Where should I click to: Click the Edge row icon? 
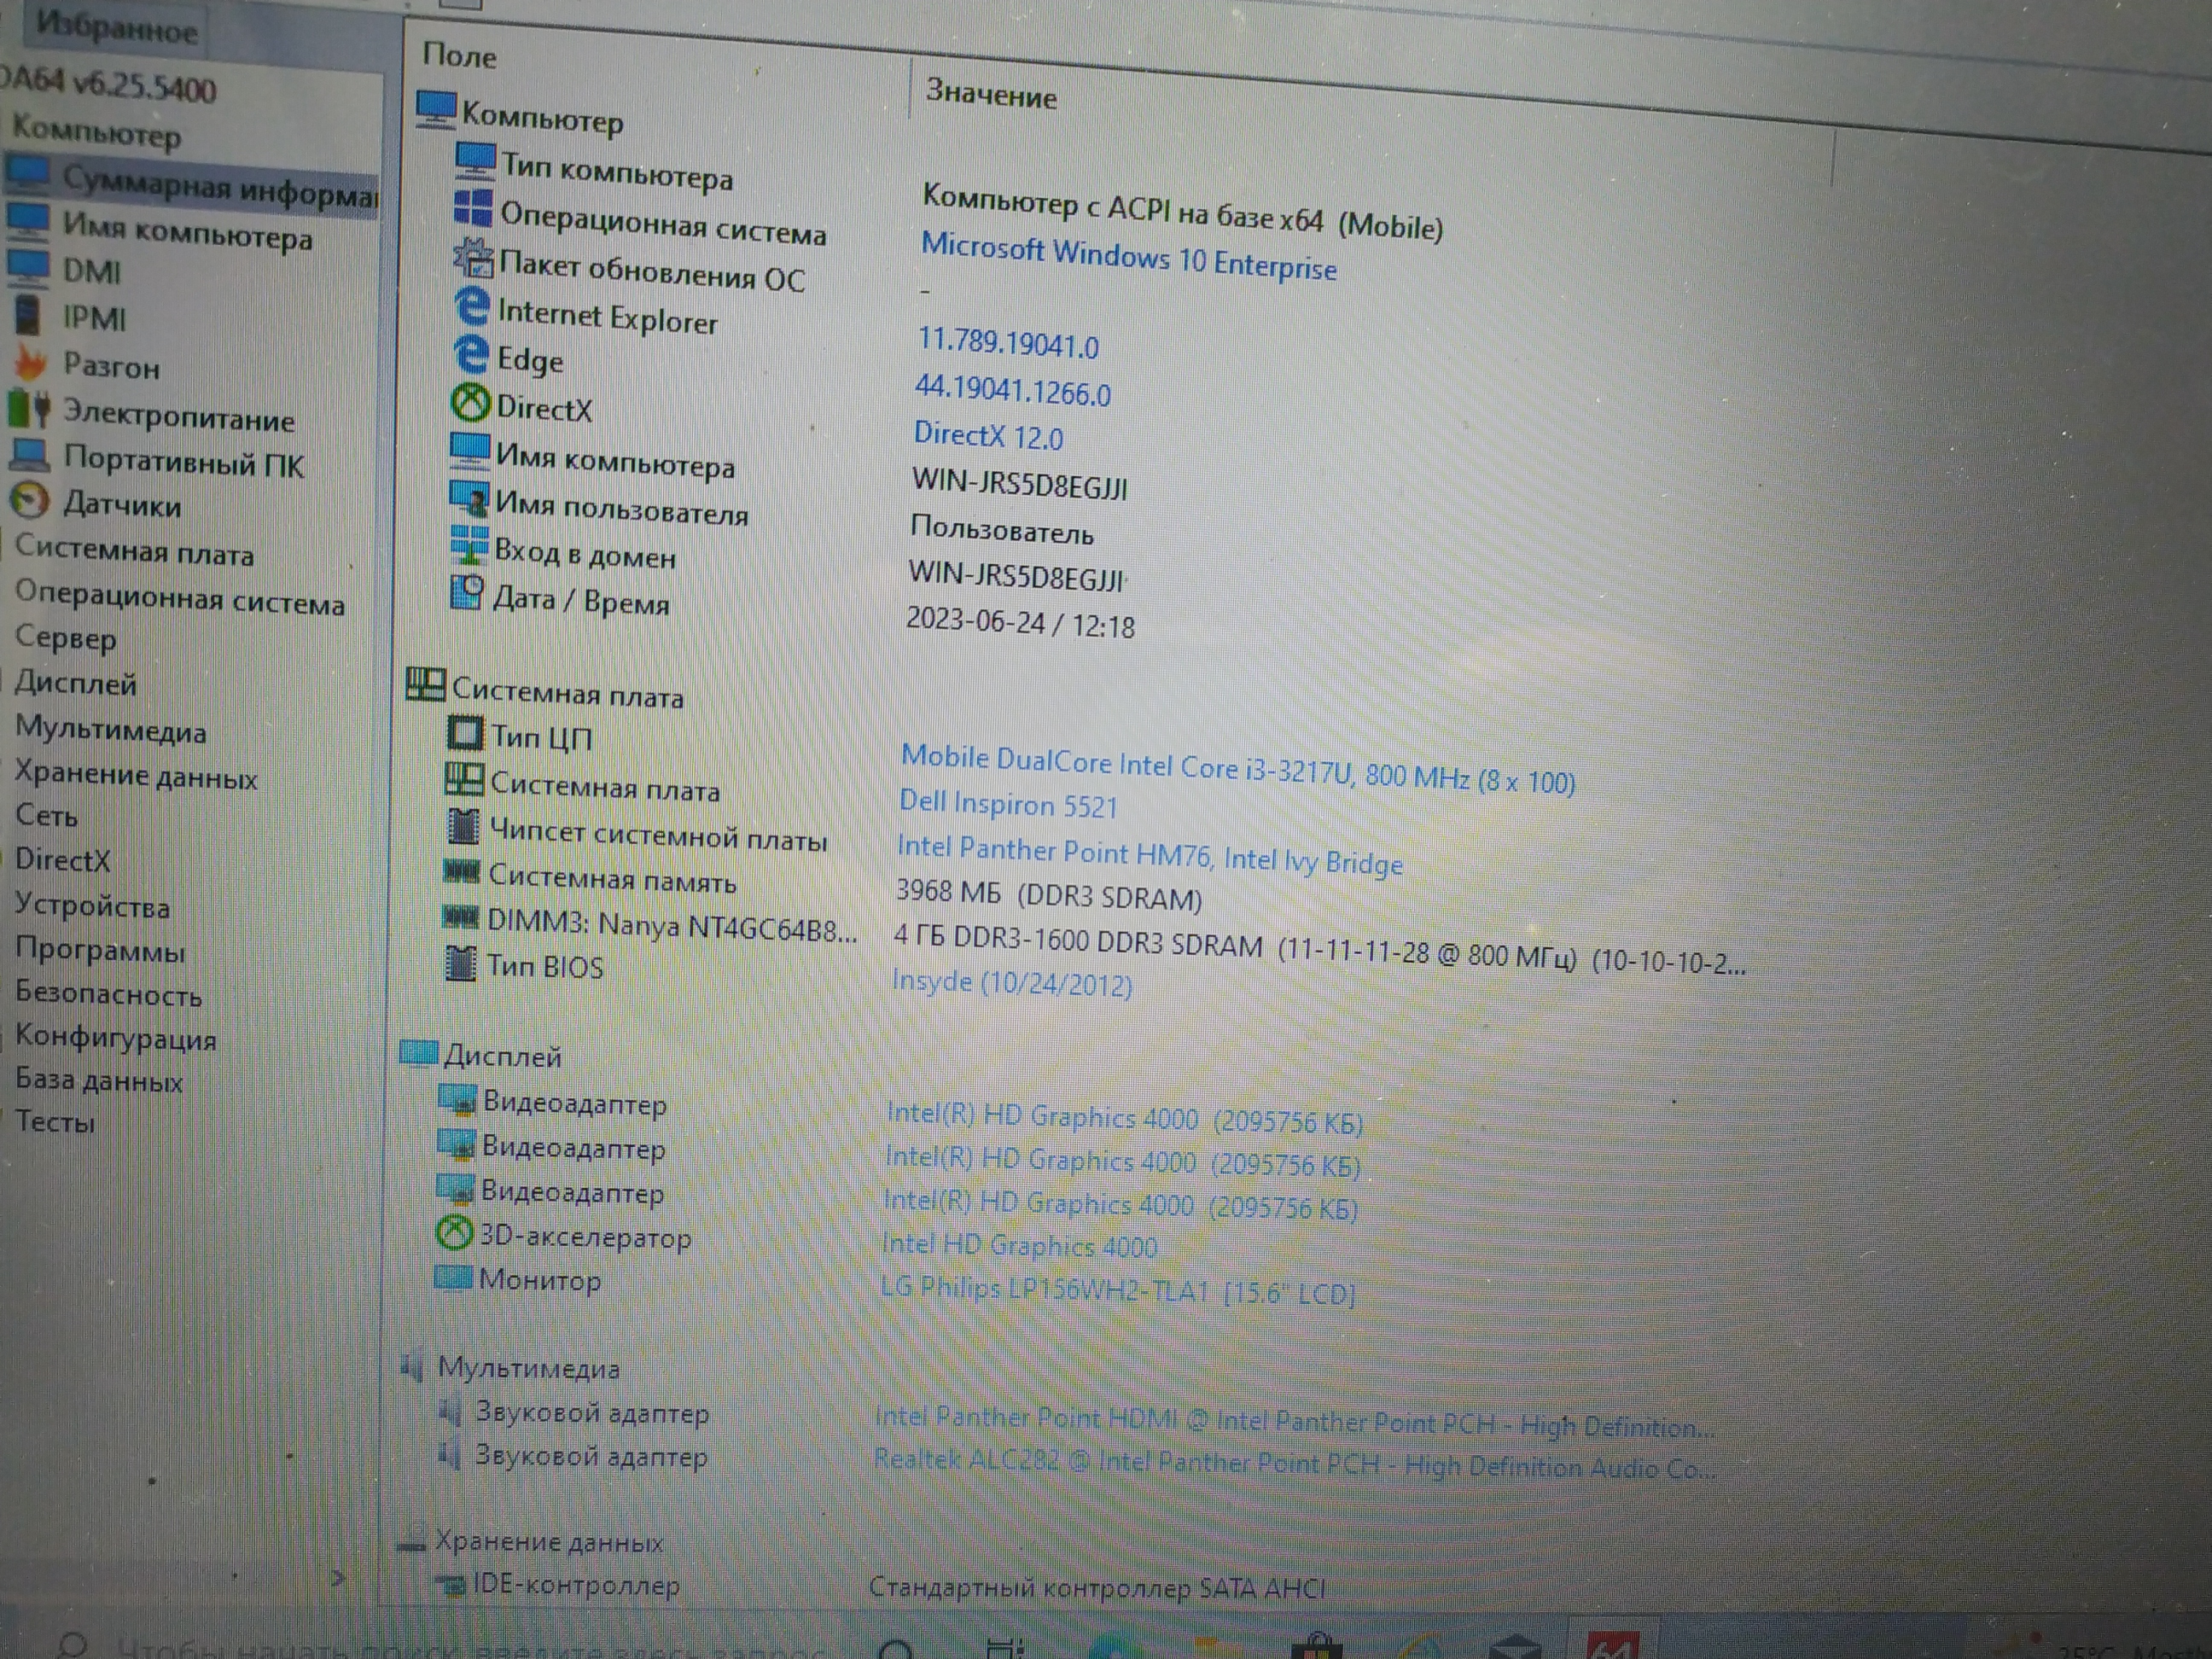coord(471,354)
